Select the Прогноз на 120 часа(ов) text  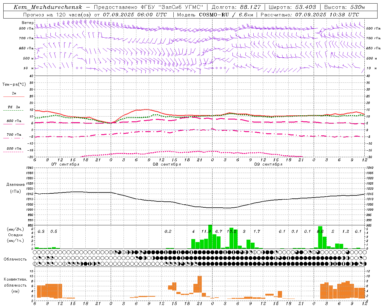click(58, 15)
